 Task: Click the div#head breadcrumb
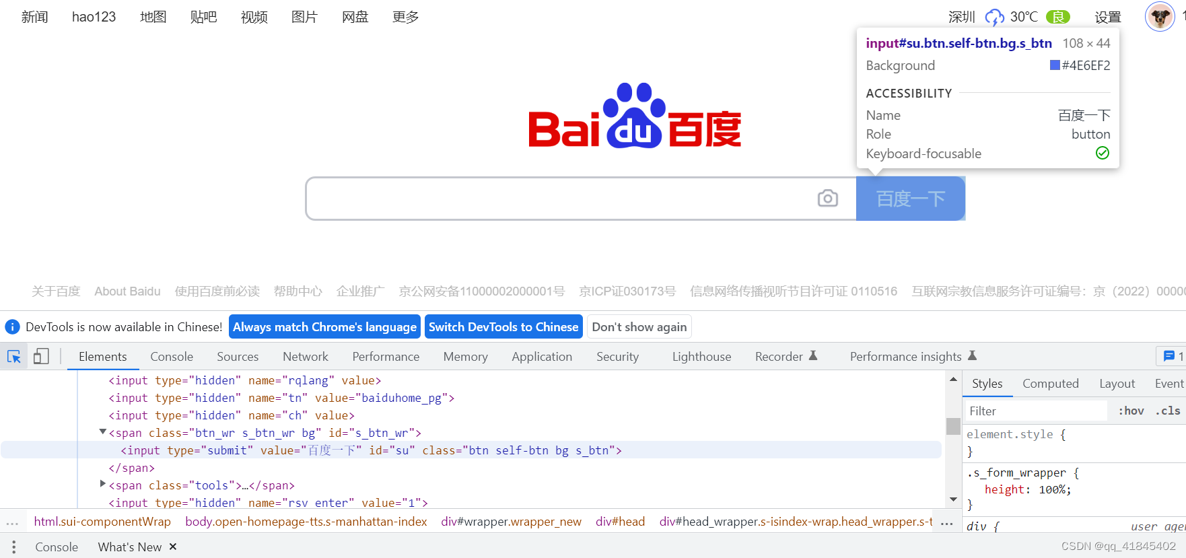pos(620,522)
